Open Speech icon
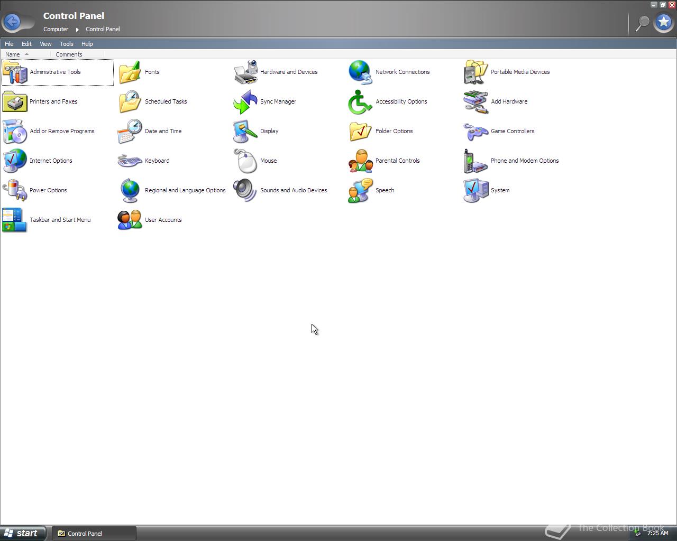This screenshot has width=677, height=541. [x=361, y=190]
